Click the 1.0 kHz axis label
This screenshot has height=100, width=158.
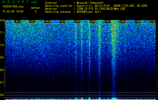coord(2,45)
